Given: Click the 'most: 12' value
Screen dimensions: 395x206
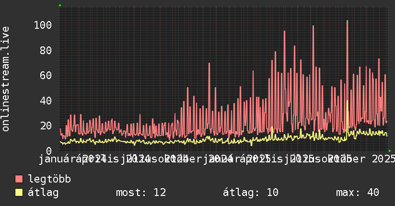Looking at the screenshot, I should coord(141,193).
